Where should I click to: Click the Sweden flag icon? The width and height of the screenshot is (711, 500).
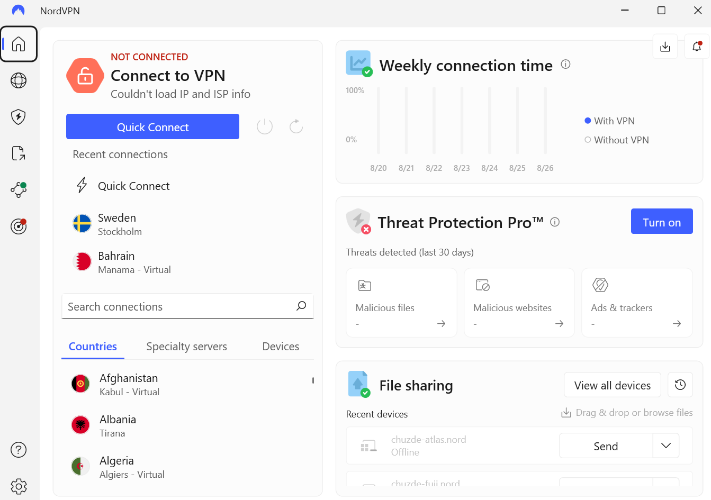[x=82, y=223]
